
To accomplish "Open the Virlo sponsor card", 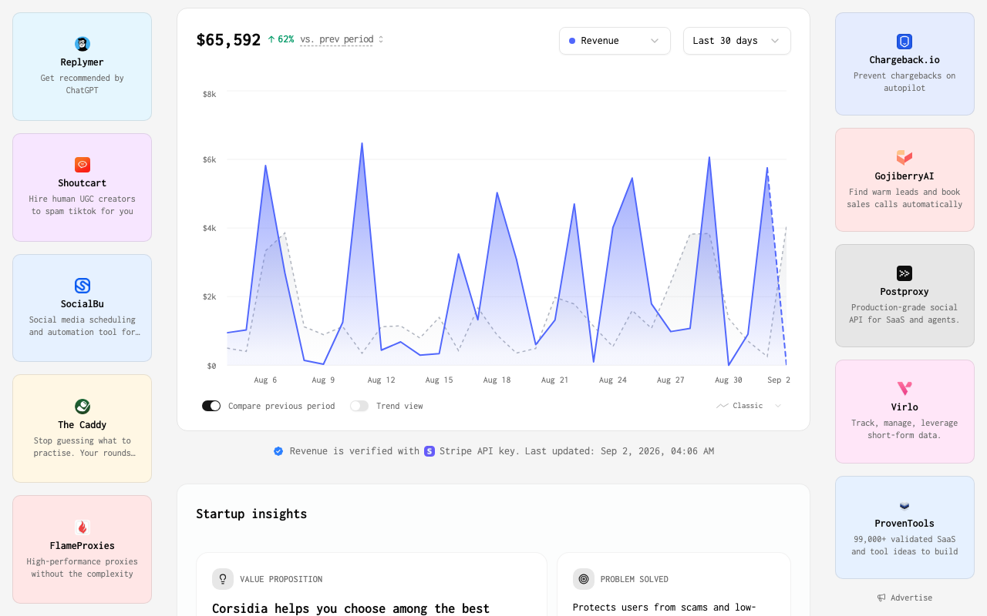I will pos(904,411).
